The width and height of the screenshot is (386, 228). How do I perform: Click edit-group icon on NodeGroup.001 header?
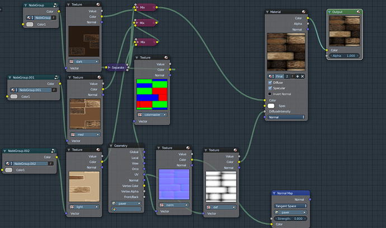pos(57,77)
